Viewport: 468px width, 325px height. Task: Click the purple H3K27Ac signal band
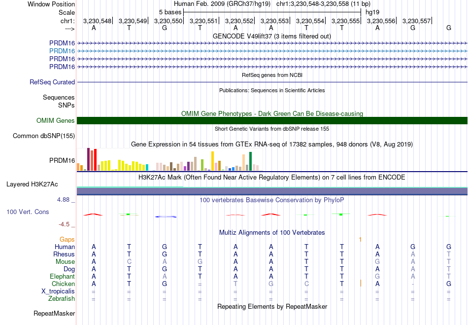click(272, 191)
